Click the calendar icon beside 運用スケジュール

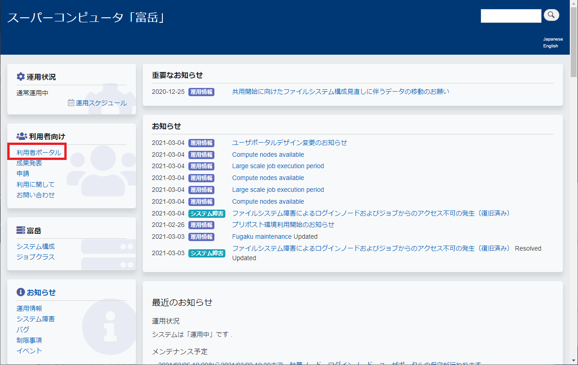pos(71,103)
